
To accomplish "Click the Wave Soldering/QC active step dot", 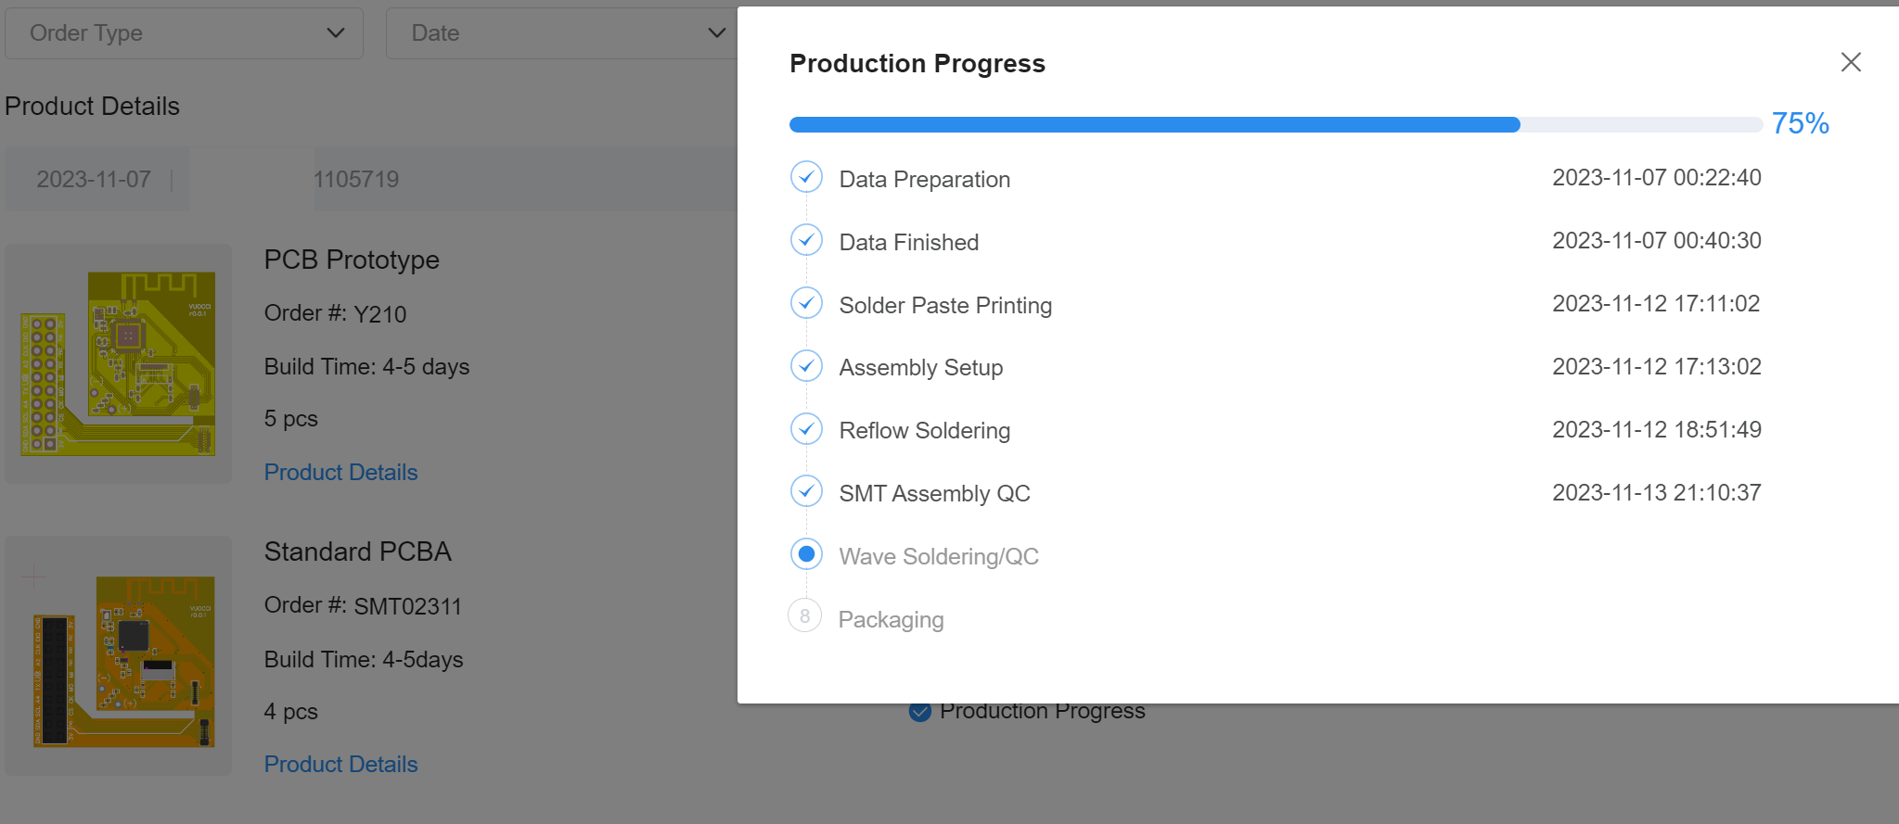I will point(806,554).
